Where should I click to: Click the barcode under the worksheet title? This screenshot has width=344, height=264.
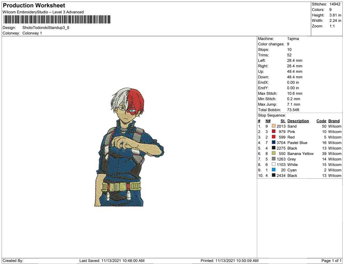57,19
